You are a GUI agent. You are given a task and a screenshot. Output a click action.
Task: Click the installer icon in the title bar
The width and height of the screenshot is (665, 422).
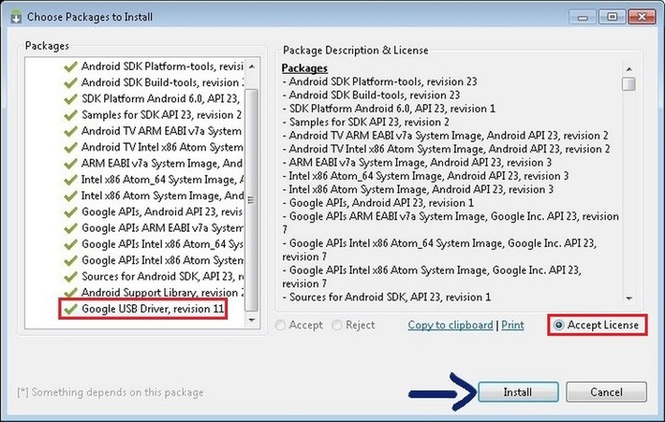tap(16, 16)
